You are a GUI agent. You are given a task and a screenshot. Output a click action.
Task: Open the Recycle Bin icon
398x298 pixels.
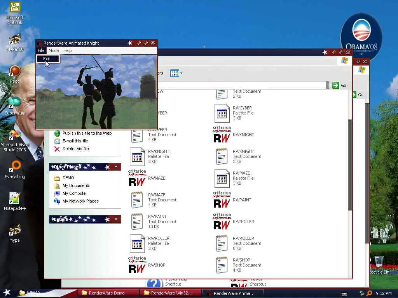[379, 265]
